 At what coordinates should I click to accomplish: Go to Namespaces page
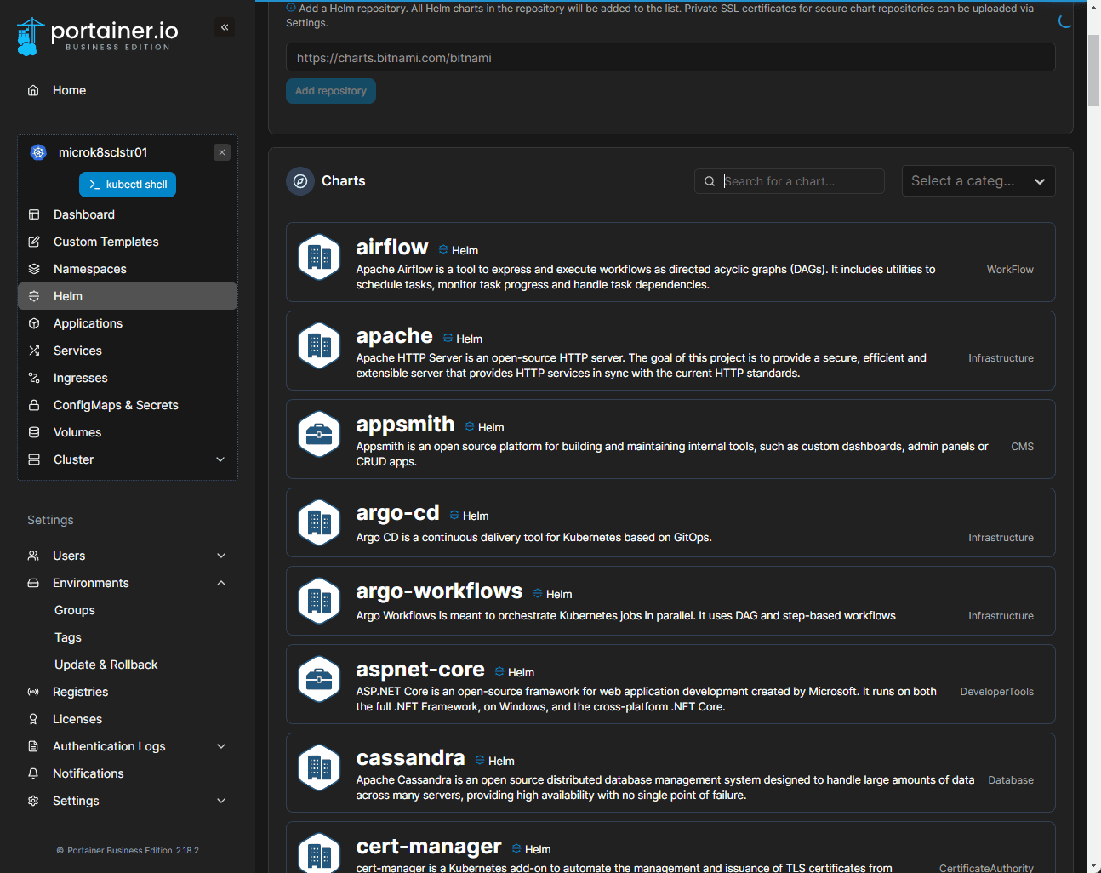89,269
